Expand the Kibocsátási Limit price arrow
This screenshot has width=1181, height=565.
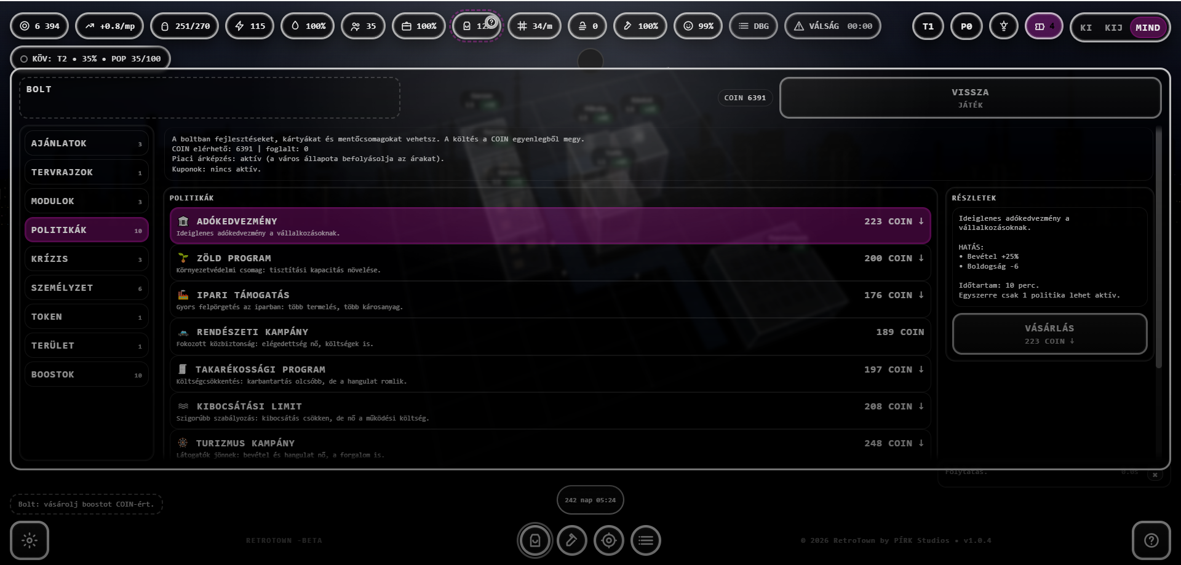921,406
